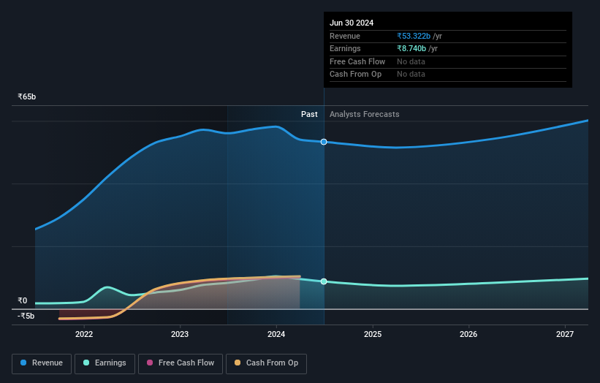600x383 pixels.
Task: Click the ₹65b y-axis label
Action: [27, 96]
